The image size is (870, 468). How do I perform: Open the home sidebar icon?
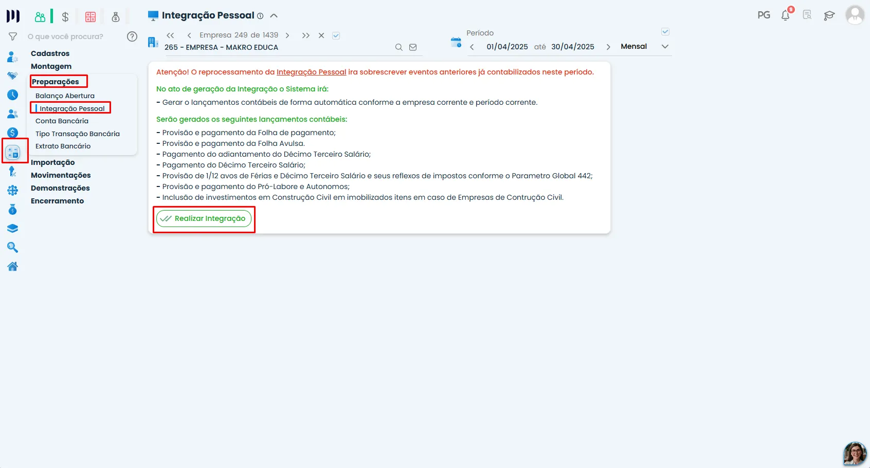pyautogui.click(x=13, y=267)
